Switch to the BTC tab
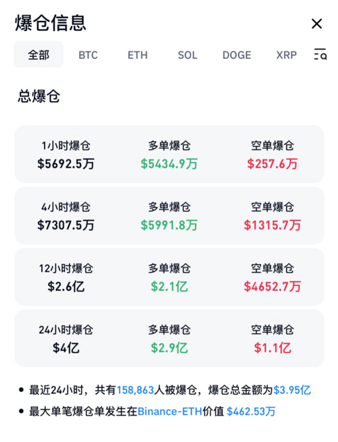This screenshot has height=442, width=338. coord(88,55)
